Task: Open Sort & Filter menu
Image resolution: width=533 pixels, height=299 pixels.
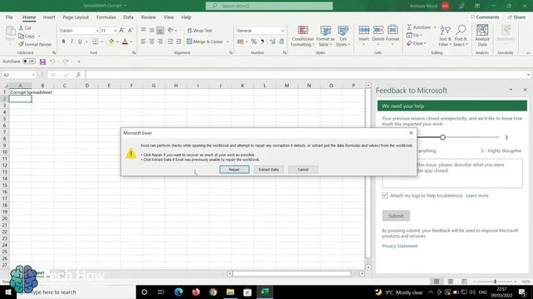Action: pos(445,36)
